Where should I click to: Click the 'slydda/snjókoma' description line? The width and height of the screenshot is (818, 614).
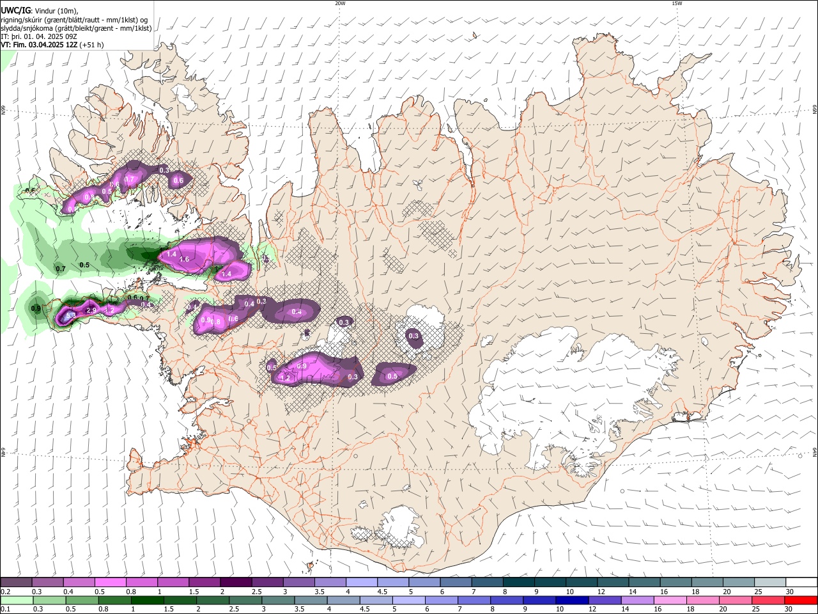coord(76,28)
